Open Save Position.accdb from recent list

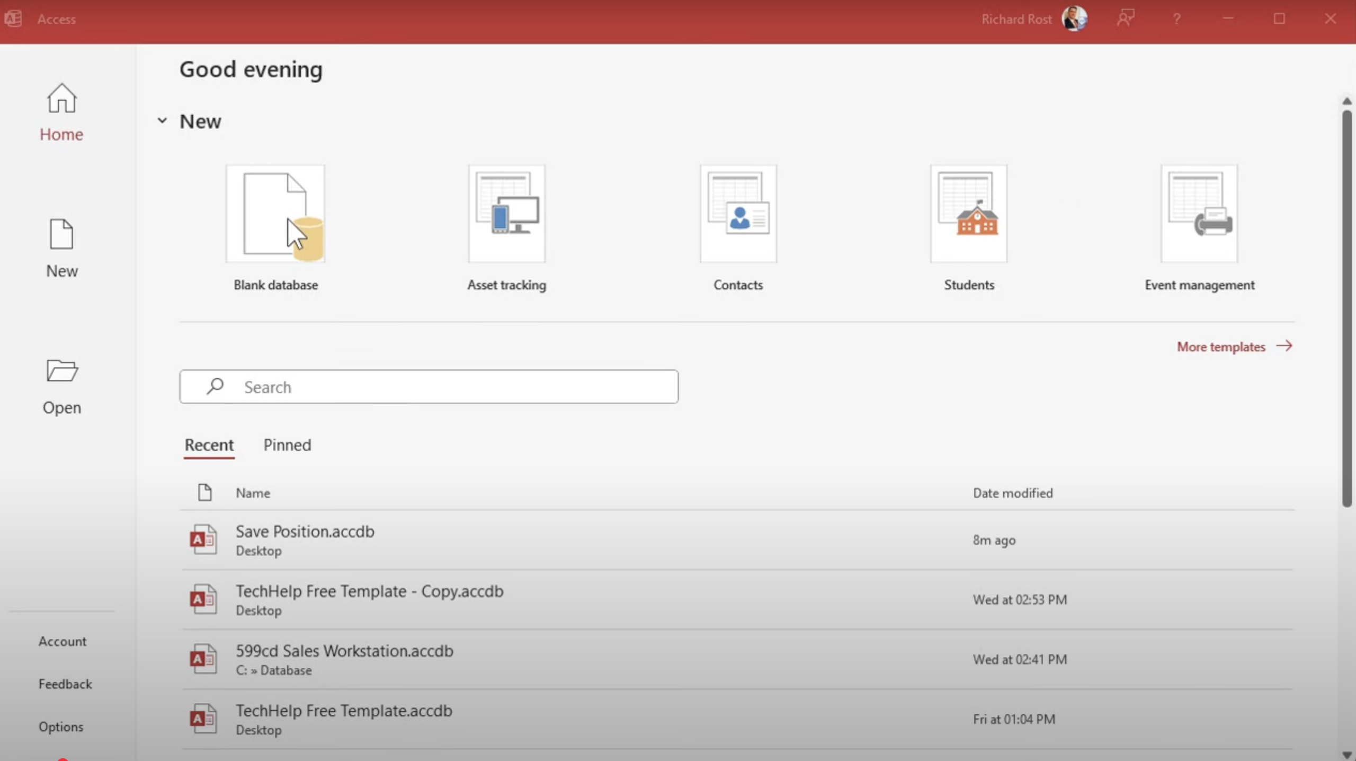737,540
